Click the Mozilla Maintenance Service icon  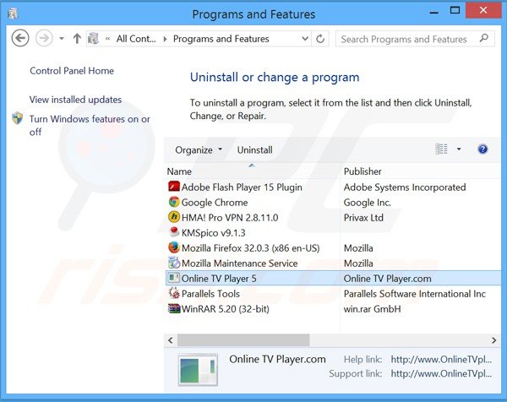[174, 263]
